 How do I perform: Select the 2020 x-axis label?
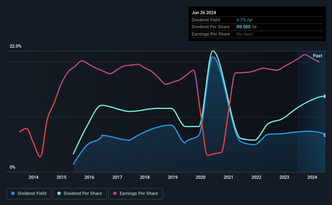point(201,177)
